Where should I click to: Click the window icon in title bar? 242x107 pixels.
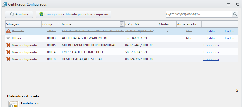click(x=5, y=4)
